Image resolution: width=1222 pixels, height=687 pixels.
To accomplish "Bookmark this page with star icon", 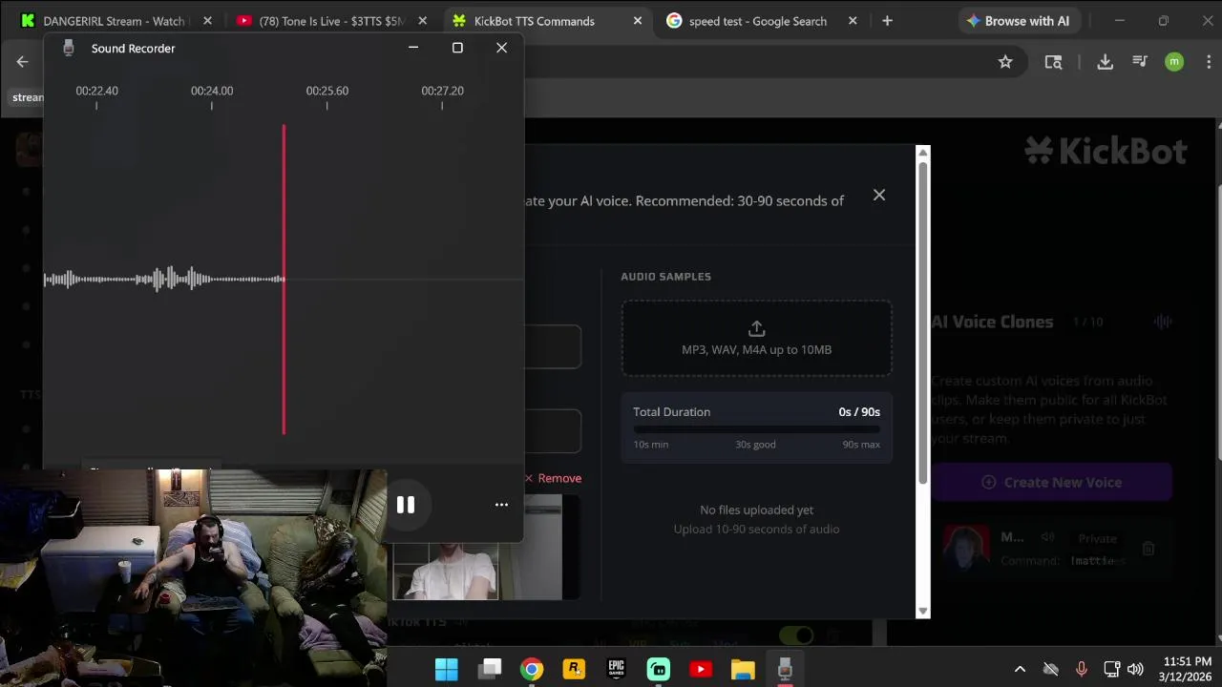I will [1005, 62].
